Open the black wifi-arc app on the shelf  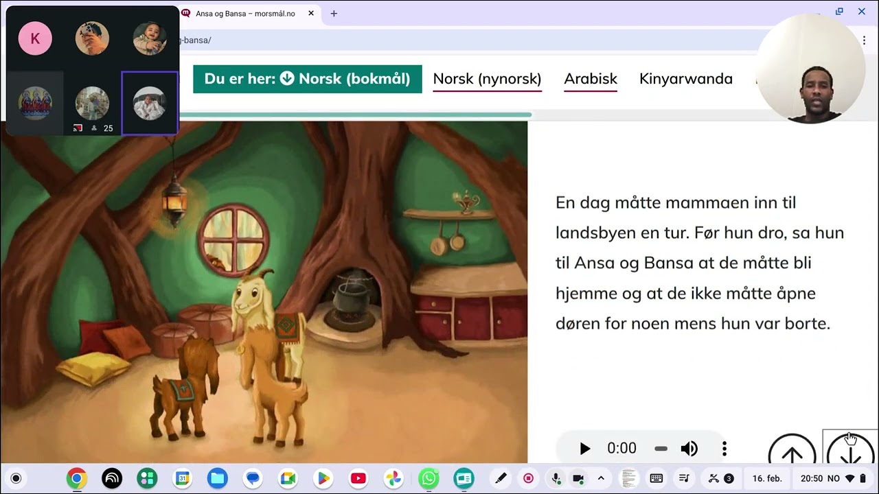pyautogui.click(x=112, y=478)
